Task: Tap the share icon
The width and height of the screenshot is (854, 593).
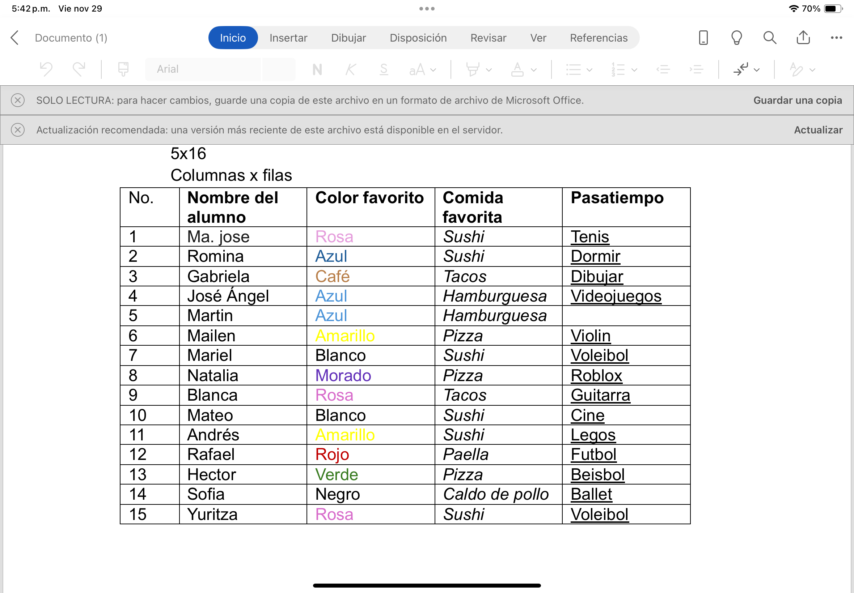Action: 803,38
